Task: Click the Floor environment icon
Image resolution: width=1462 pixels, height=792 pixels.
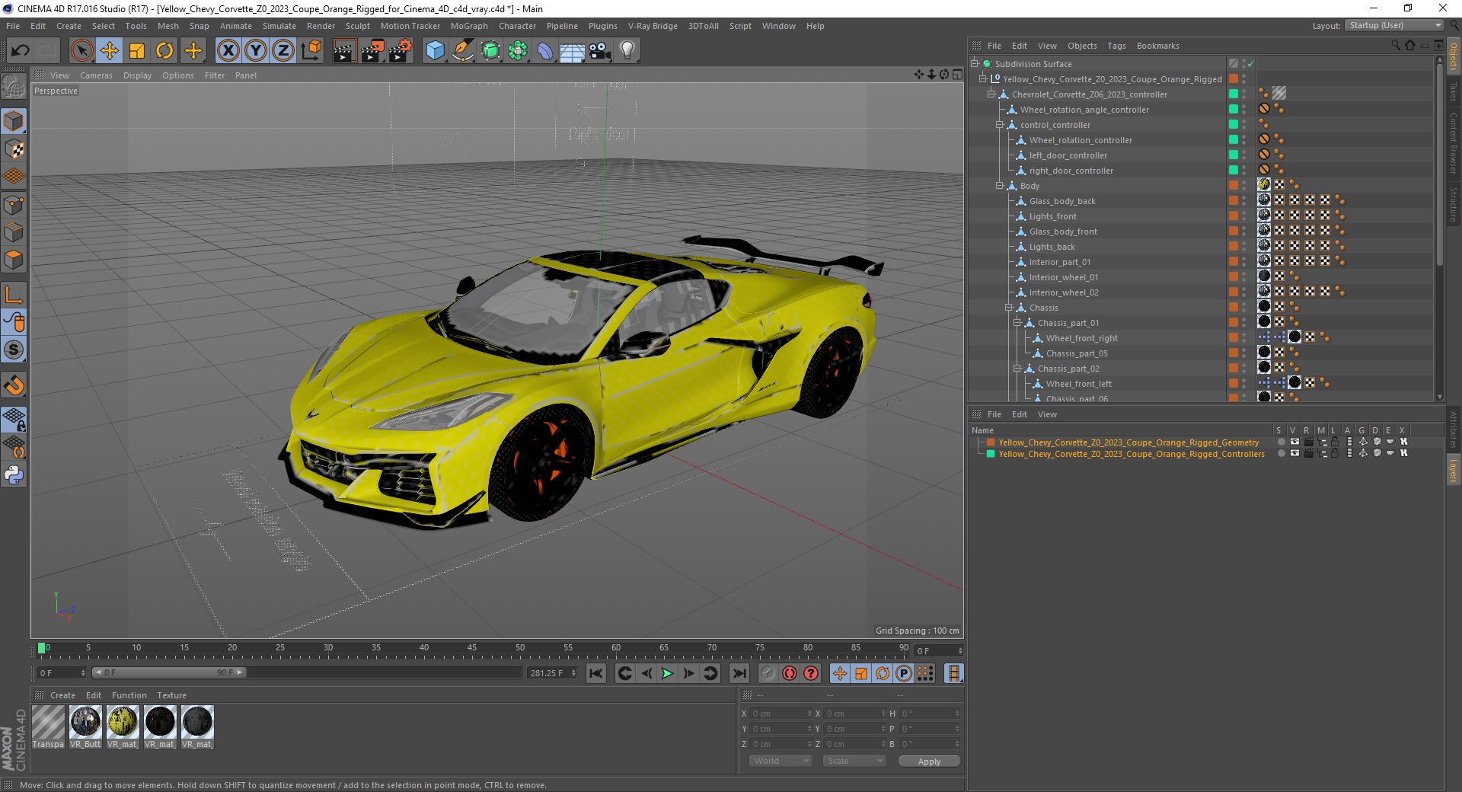Action: click(x=573, y=51)
